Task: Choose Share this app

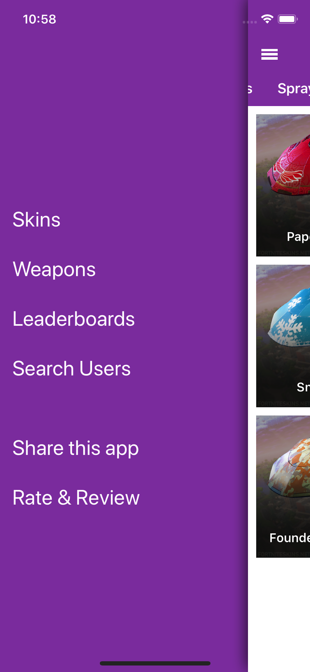Action: 76,448
